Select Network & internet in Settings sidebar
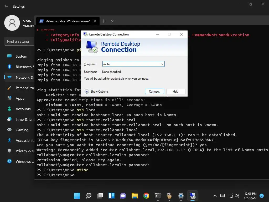Screen dimensions: 269x202 (19, 77)
